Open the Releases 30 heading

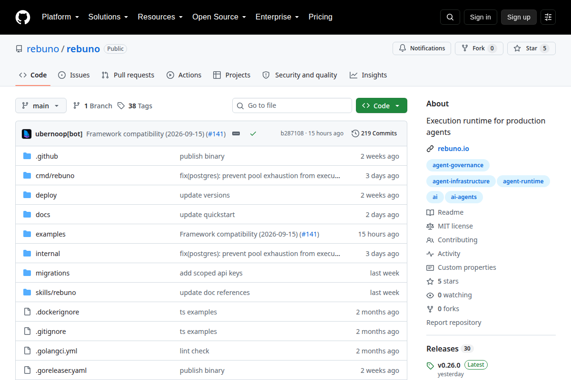[450, 349]
